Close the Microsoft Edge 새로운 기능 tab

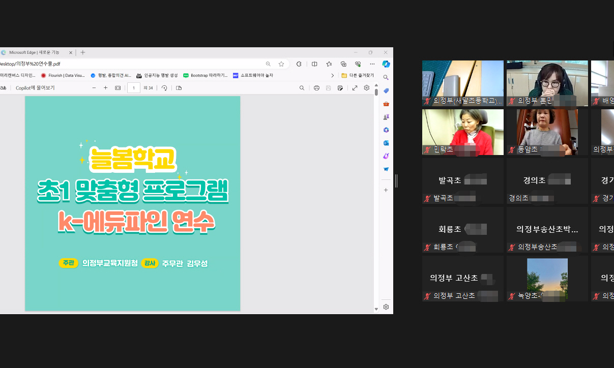point(71,52)
